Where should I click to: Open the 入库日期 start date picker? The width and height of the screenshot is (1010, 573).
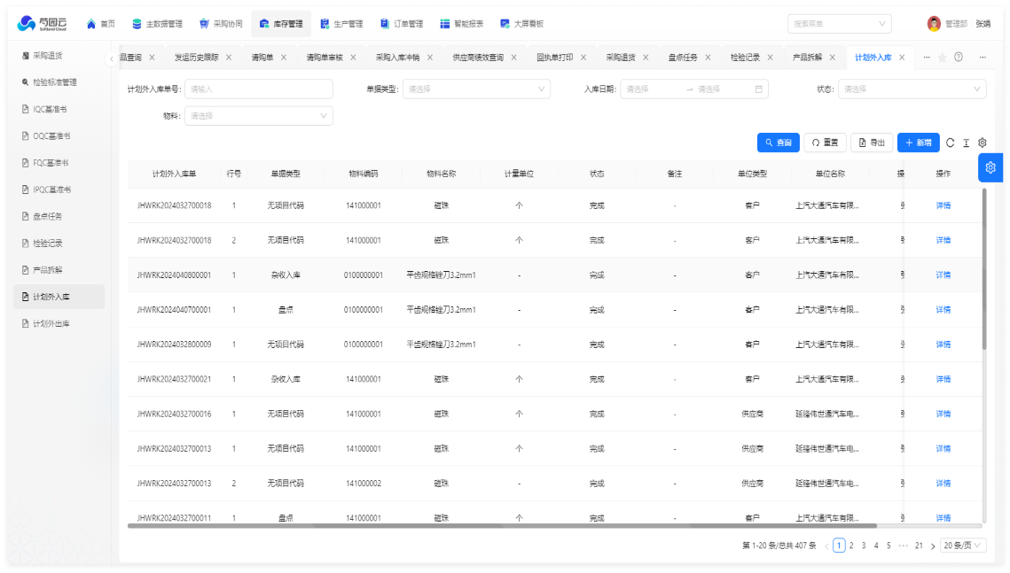(x=651, y=89)
